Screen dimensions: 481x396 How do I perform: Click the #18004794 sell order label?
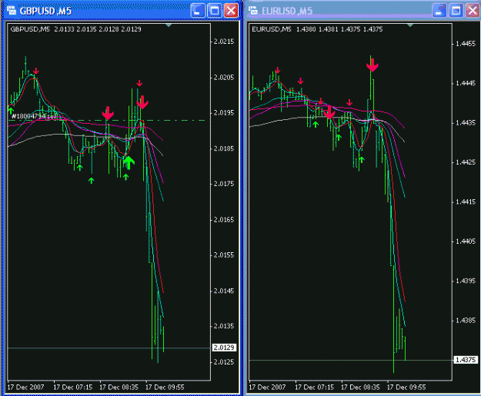tap(35, 116)
